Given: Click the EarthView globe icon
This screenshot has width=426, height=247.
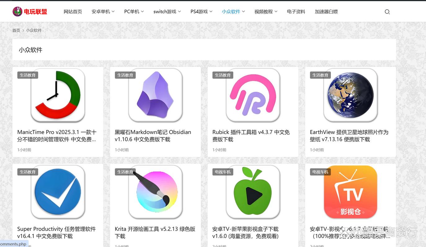Looking at the screenshot, I should [x=350, y=95].
